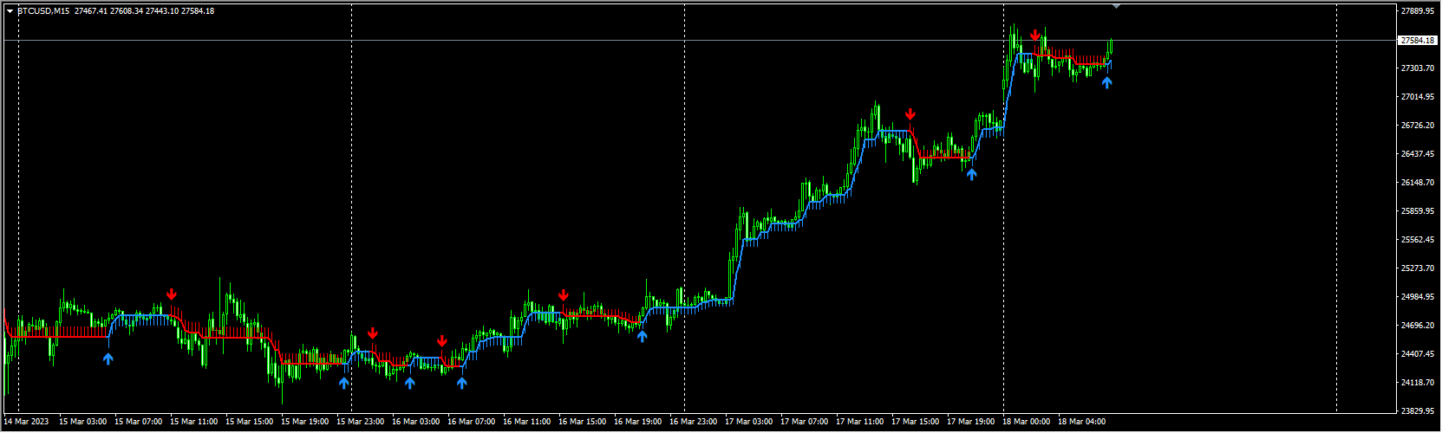
Task: Click the triangle menu beside BTCUSD,M15 title
Action: 10,11
